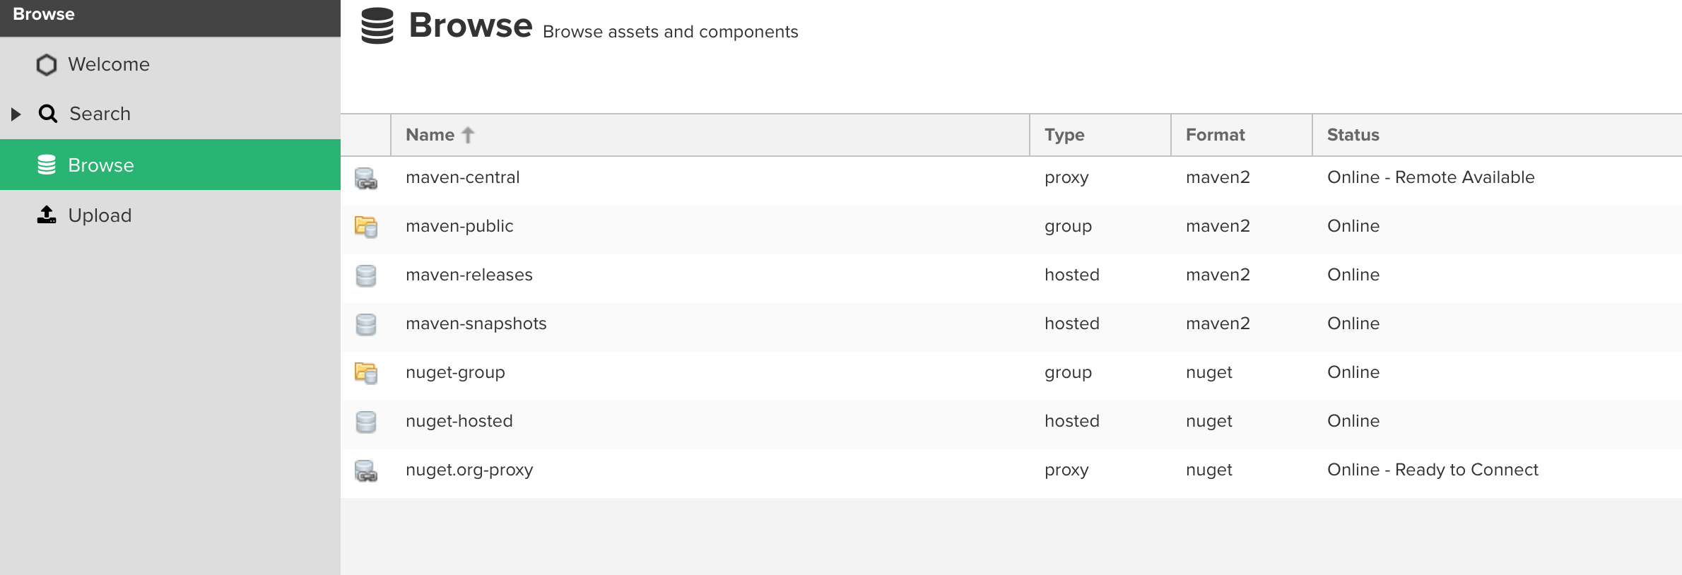Open the maven-releases repository

pos(469,275)
